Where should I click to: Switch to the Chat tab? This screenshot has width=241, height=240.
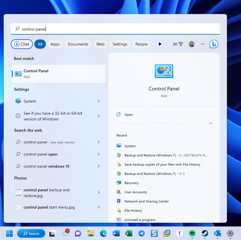click(x=22, y=44)
